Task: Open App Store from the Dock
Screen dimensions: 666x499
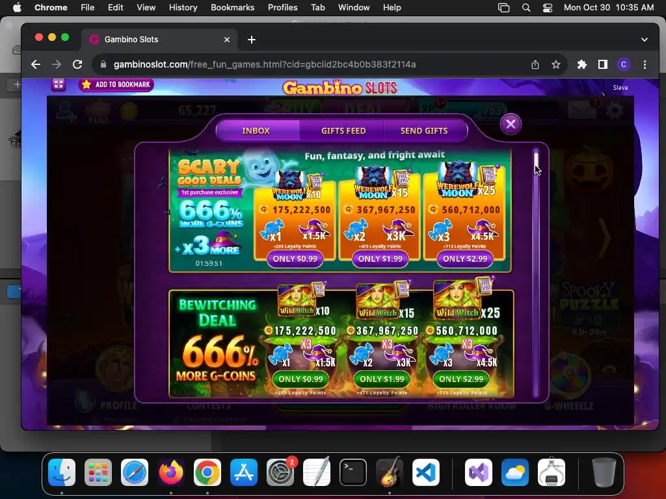Action: pos(244,472)
